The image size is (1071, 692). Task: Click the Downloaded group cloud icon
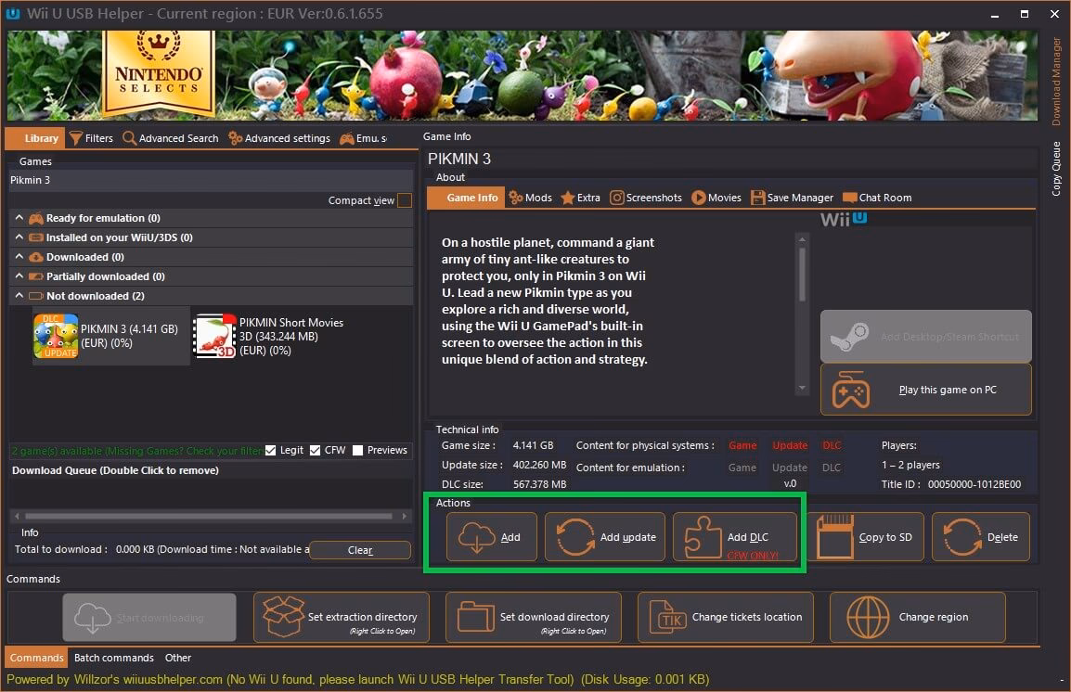click(36, 257)
